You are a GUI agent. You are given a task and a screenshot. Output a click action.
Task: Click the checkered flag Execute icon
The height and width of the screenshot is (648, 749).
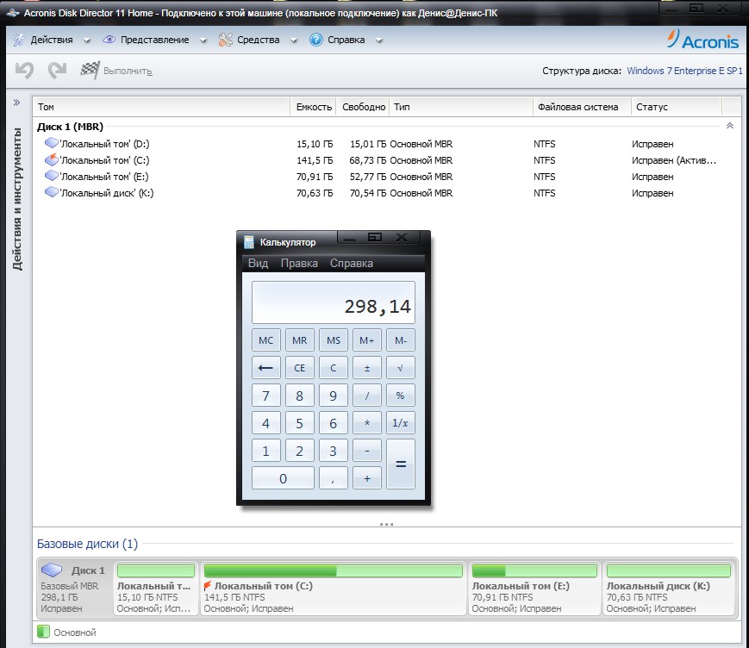[x=90, y=70]
